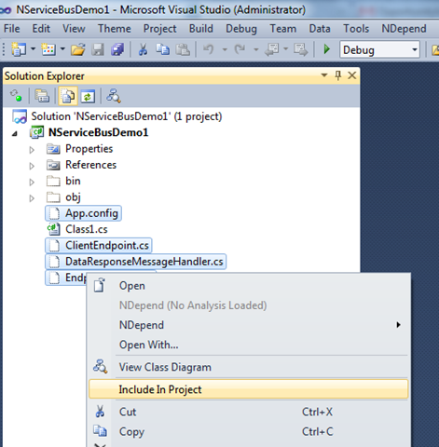Click the Navigate Backward toolbar icon

tap(272, 49)
